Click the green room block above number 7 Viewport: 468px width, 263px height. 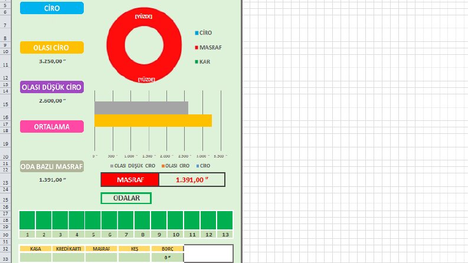tap(126, 220)
